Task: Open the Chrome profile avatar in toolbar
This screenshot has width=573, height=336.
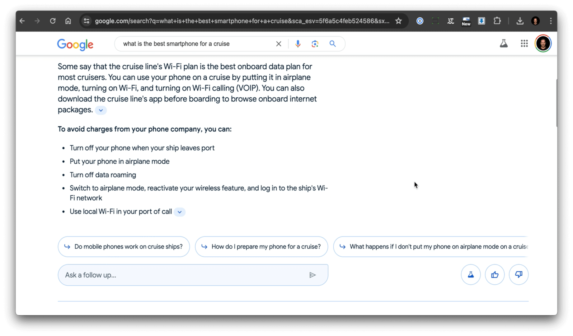Action: coord(535,21)
